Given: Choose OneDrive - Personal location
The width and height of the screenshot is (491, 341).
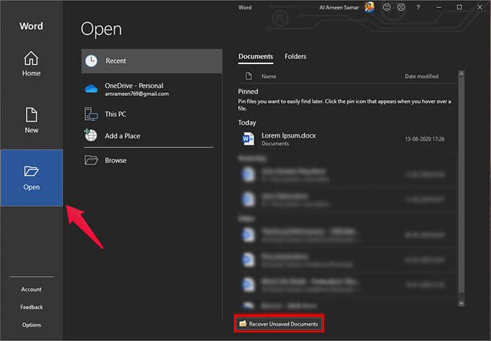Looking at the screenshot, I should tap(152, 89).
